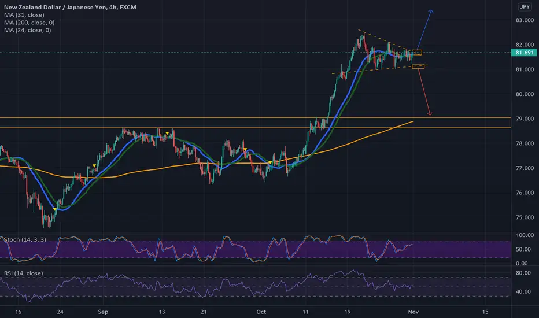The image size is (539, 318).
Task: Click the 16 date label on time axis
Action: point(19,312)
